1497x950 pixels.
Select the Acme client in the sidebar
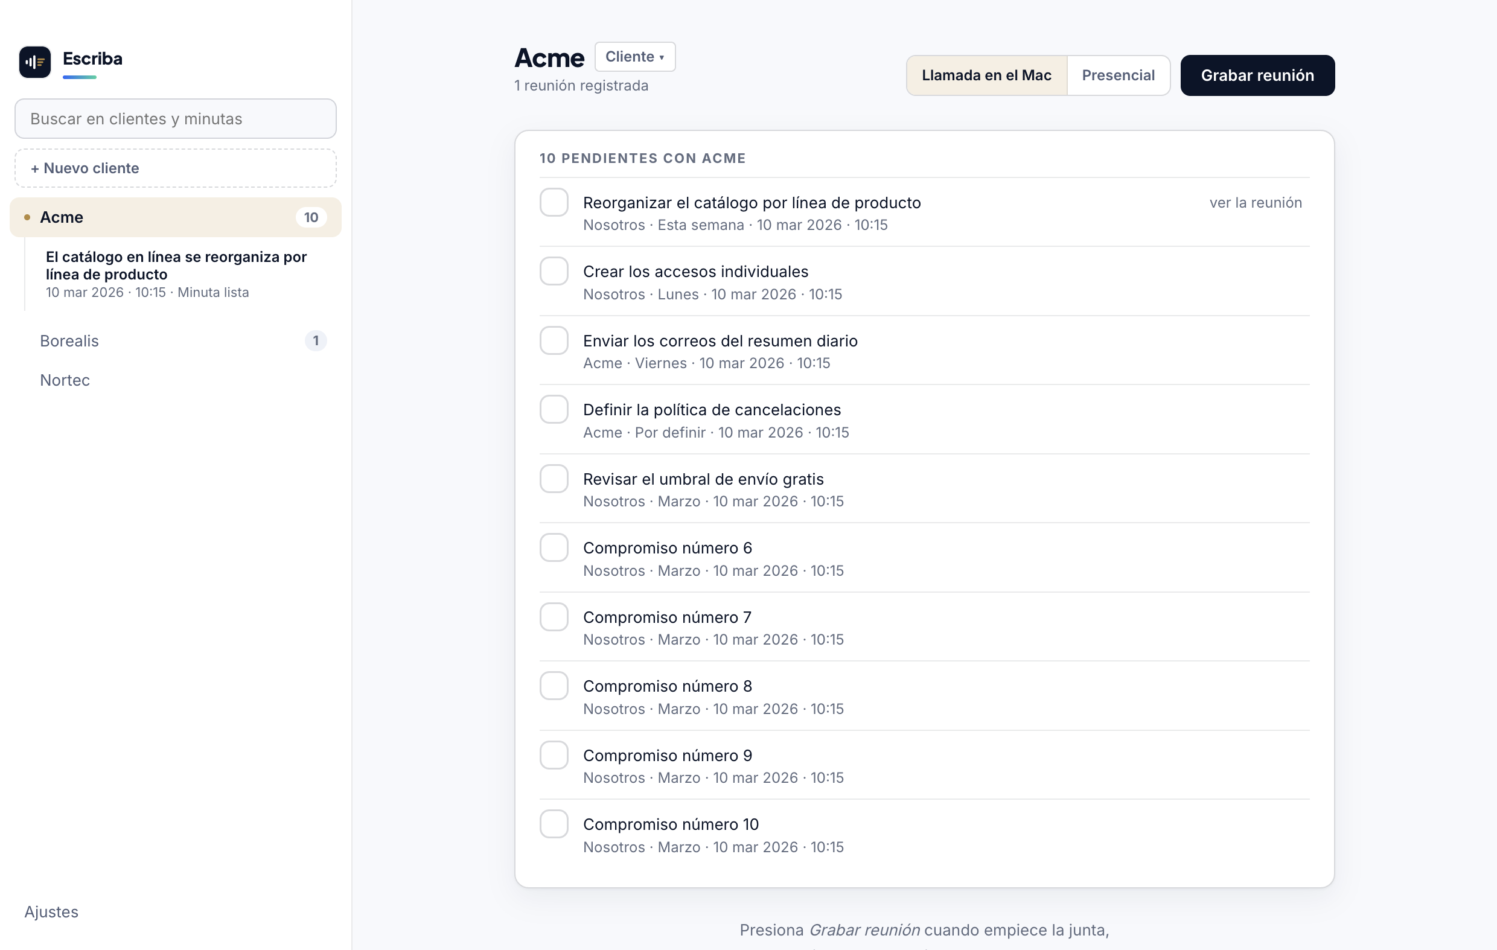[175, 217]
